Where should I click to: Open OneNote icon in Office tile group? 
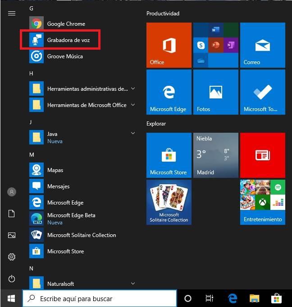[231, 45]
